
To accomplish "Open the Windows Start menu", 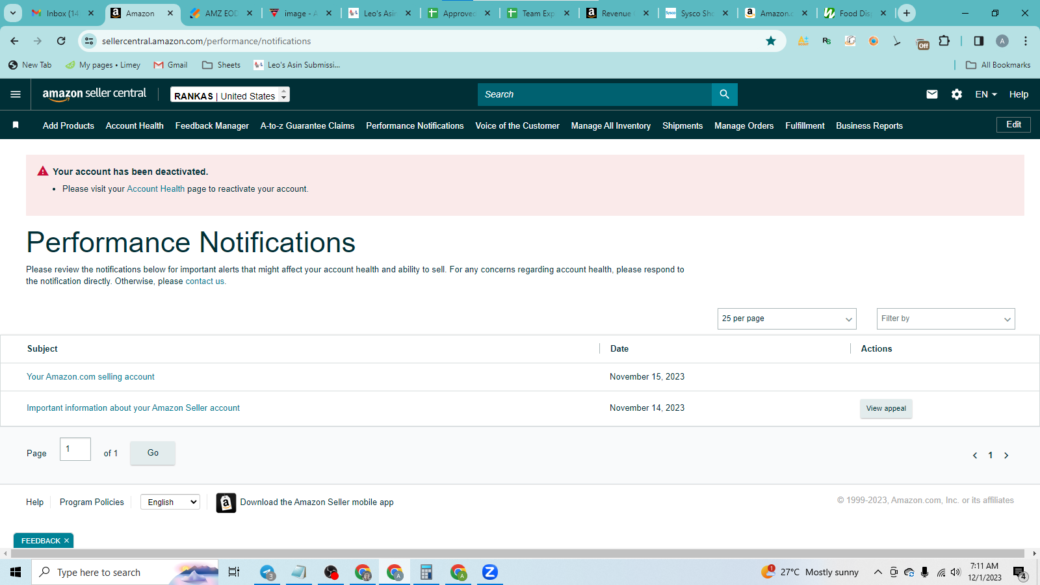I will click(16, 572).
